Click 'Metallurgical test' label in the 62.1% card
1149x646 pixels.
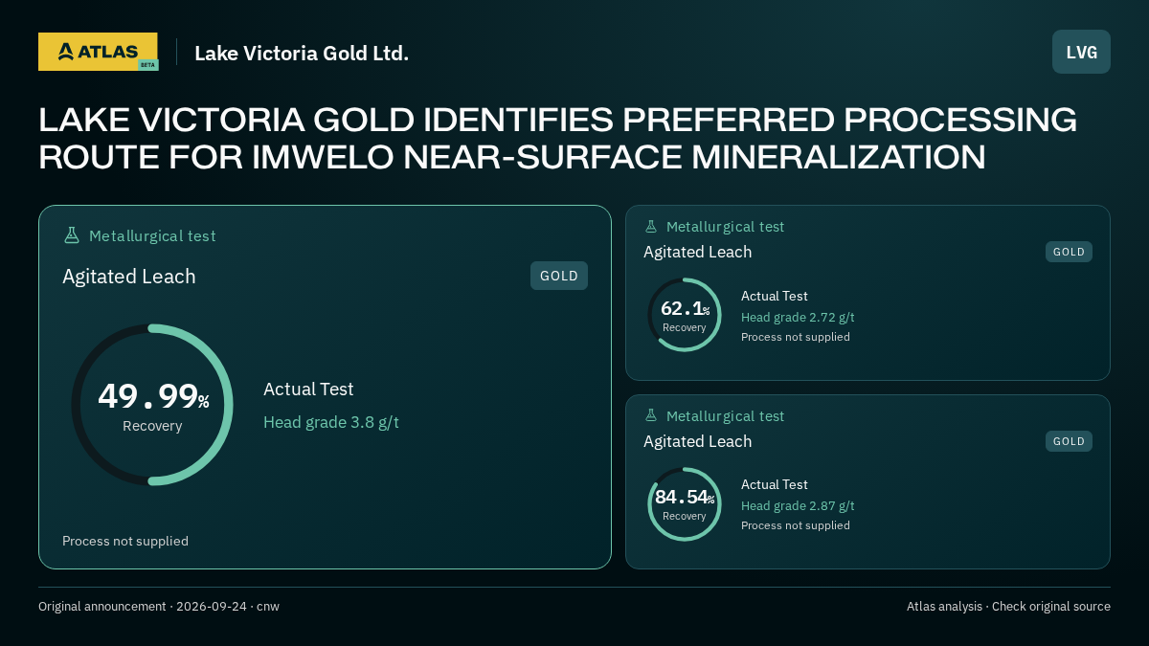pyautogui.click(x=725, y=227)
